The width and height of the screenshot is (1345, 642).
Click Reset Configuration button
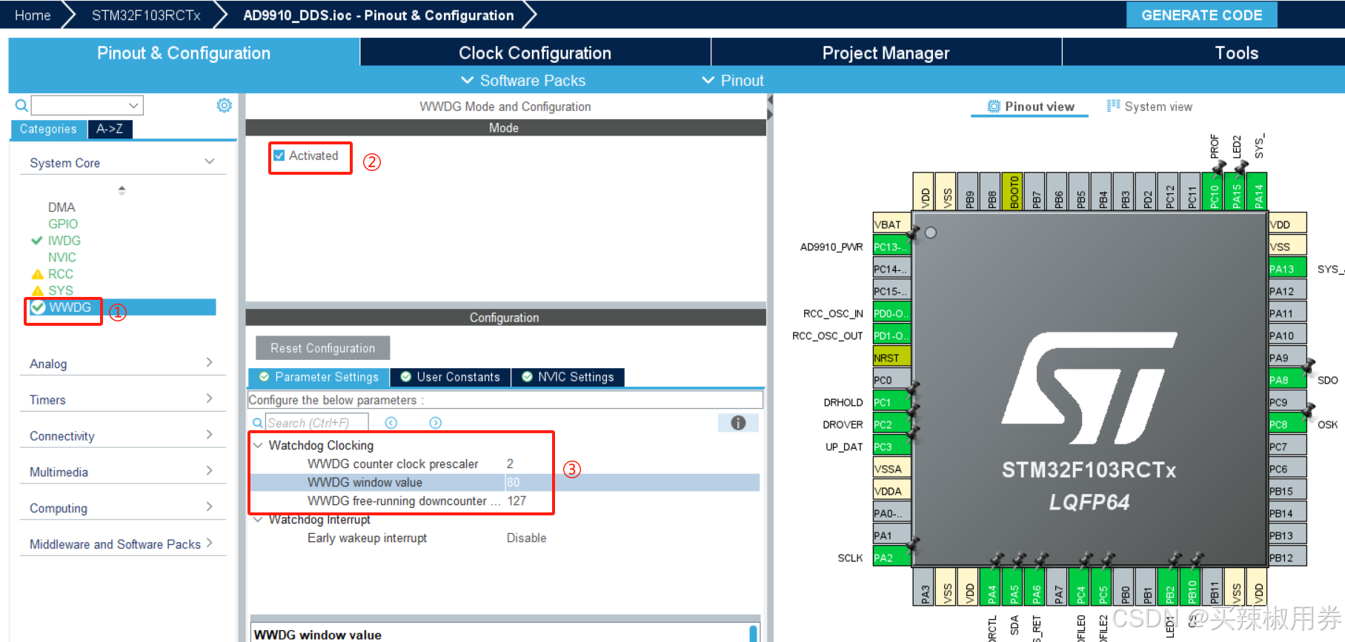click(322, 348)
